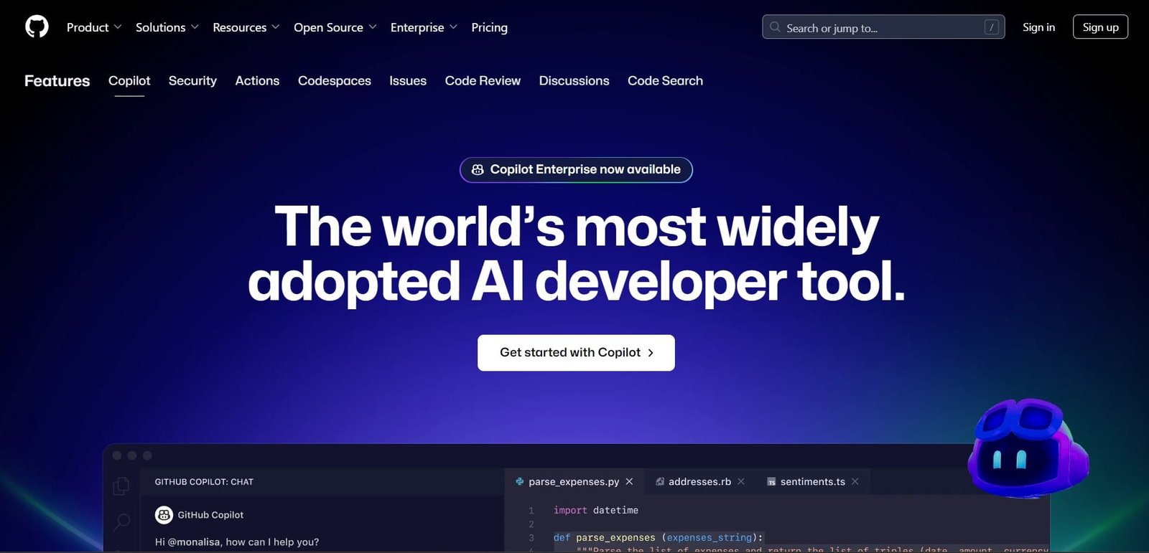The height and width of the screenshot is (553, 1149).
Task: Close the addresses.rb editor tab
Action: [x=741, y=481]
